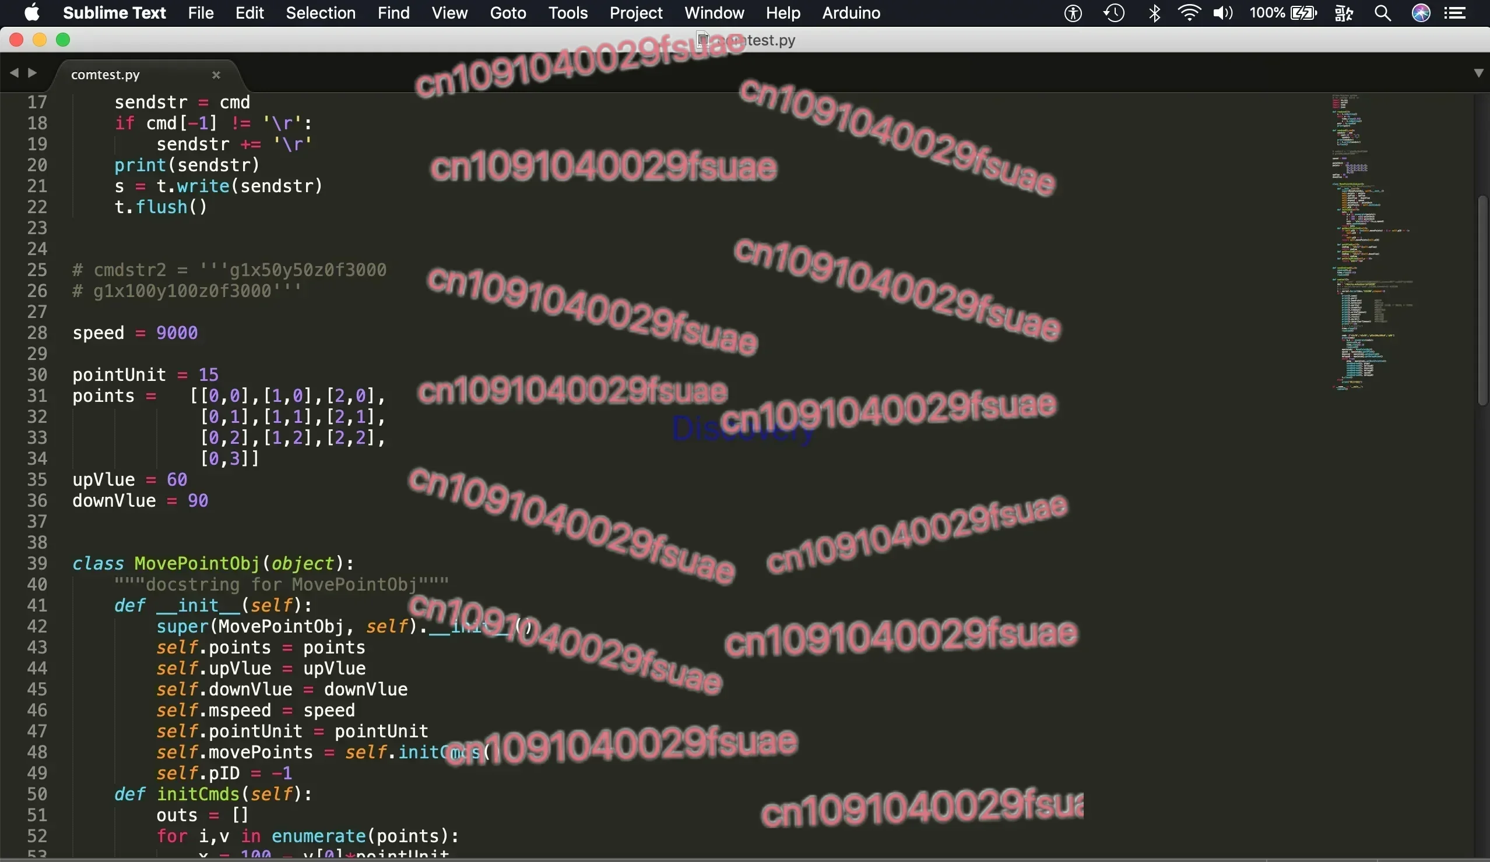Go to previous tab arrow
The image size is (1490, 862).
[x=13, y=73]
